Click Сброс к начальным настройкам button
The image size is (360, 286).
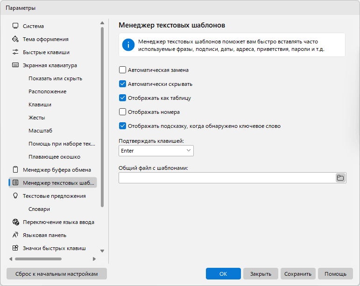[x=56, y=273]
